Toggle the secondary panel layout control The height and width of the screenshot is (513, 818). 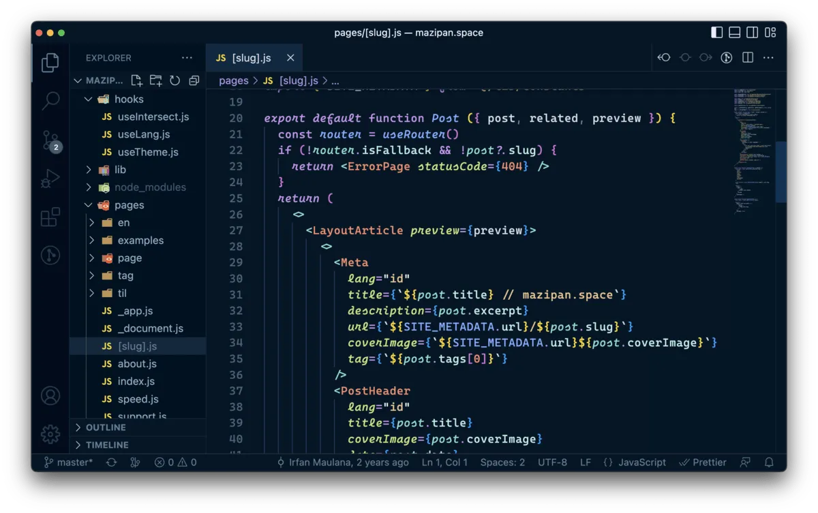751,32
